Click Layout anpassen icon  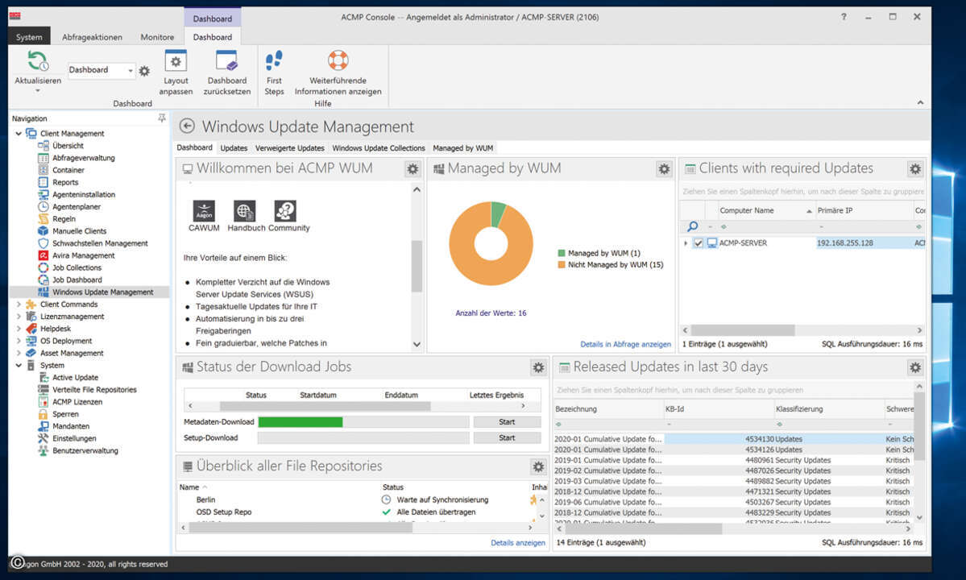[x=176, y=61]
